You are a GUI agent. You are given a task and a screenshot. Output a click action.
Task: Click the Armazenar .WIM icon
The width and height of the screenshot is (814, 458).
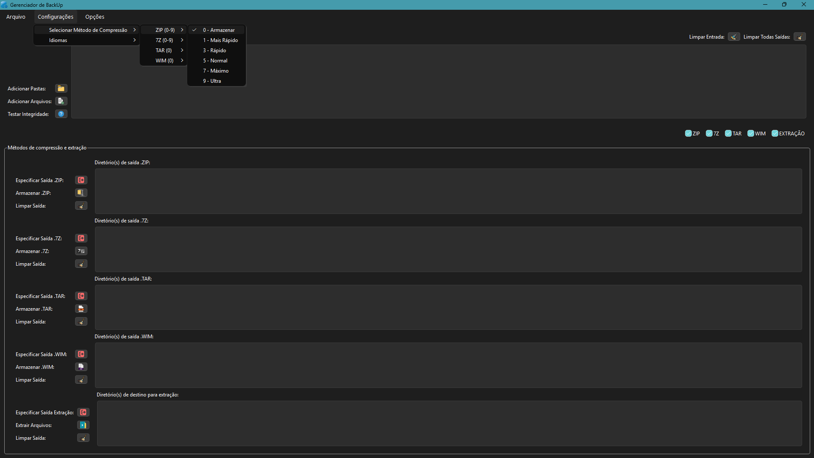(x=81, y=367)
